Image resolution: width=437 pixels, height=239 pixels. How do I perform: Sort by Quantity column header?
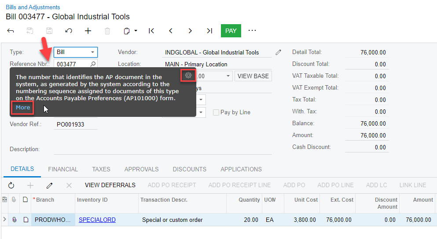pyautogui.click(x=244, y=203)
